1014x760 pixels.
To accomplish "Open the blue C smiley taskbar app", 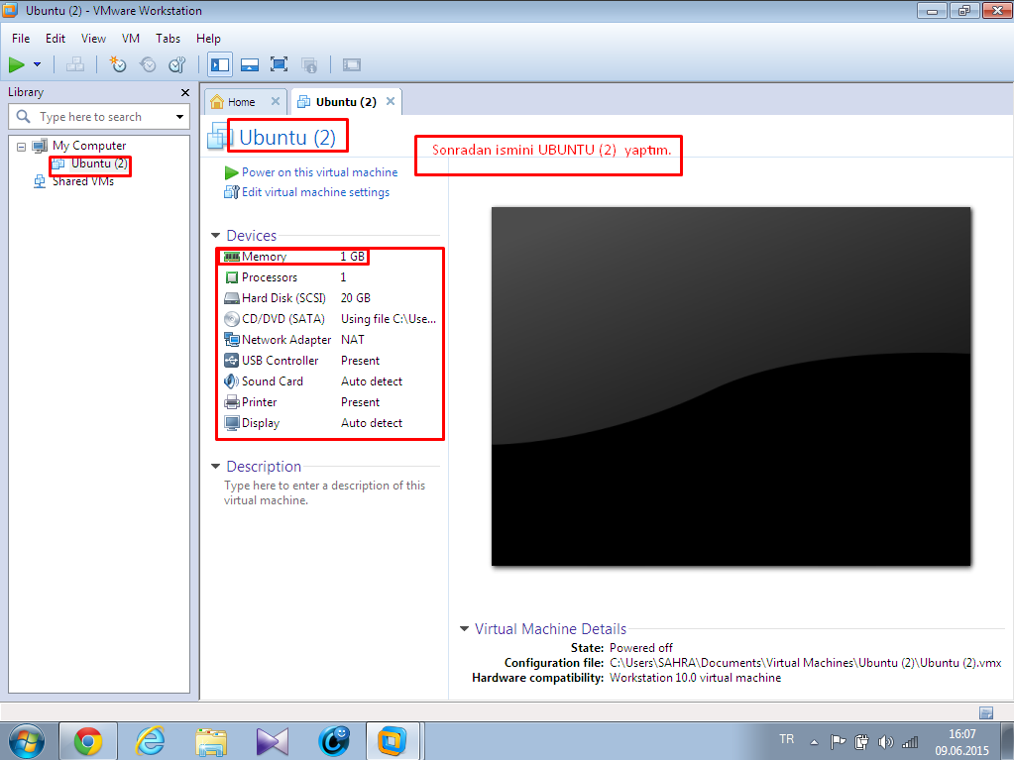I will coord(334,740).
